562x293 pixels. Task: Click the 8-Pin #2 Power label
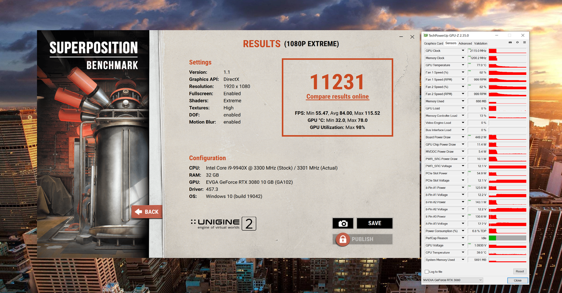[x=436, y=202]
